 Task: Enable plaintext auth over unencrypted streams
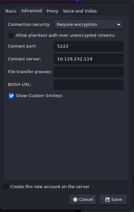coord(11,35)
